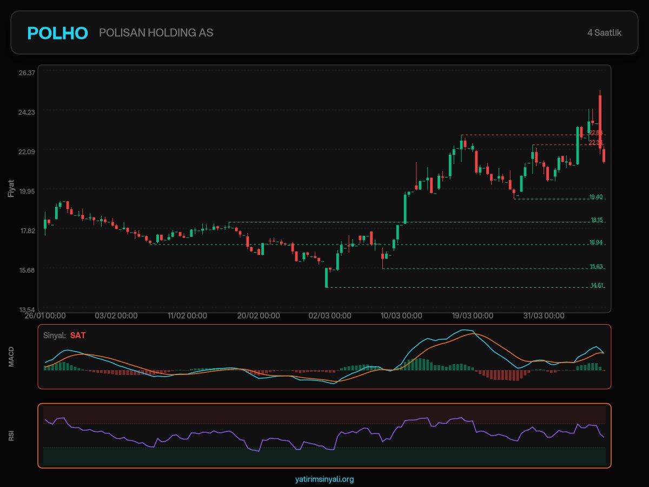Click the MACD panel title

[11, 357]
